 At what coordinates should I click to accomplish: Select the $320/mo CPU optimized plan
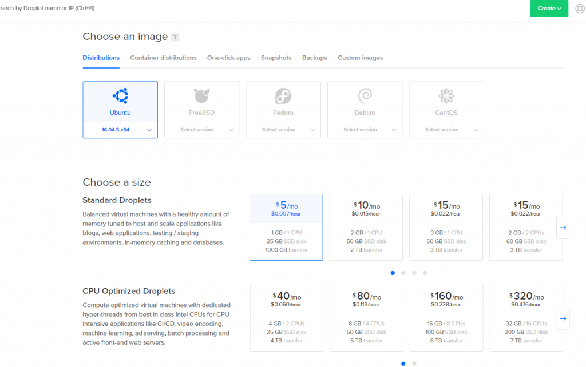click(526, 318)
